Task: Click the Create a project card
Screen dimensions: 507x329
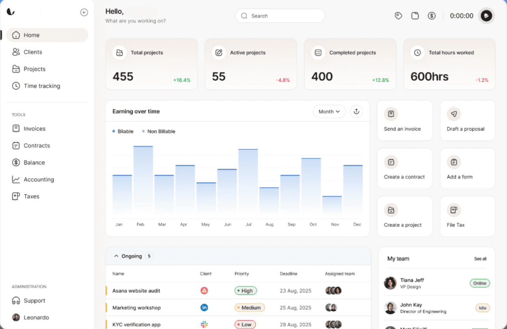Action: tap(405, 217)
